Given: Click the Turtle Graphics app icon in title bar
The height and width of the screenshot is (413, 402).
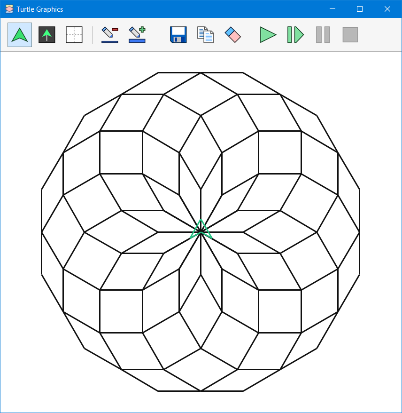Looking at the screenshot, I should pos(9,9).
